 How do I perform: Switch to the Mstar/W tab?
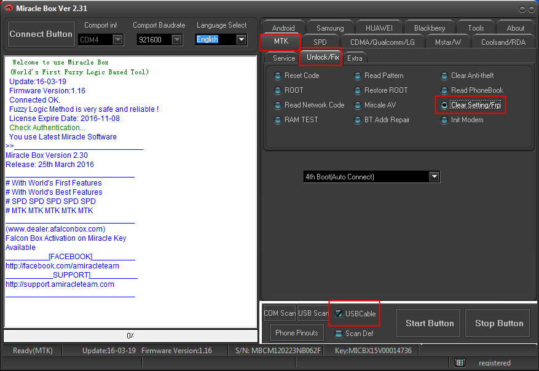point(447,42)
